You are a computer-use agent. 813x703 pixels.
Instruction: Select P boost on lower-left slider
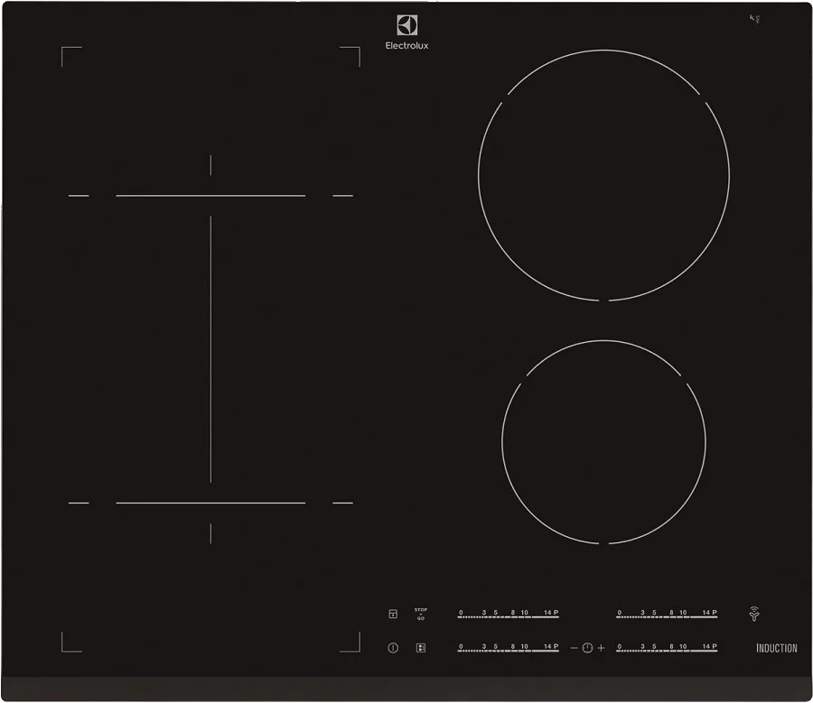[556, 648]
